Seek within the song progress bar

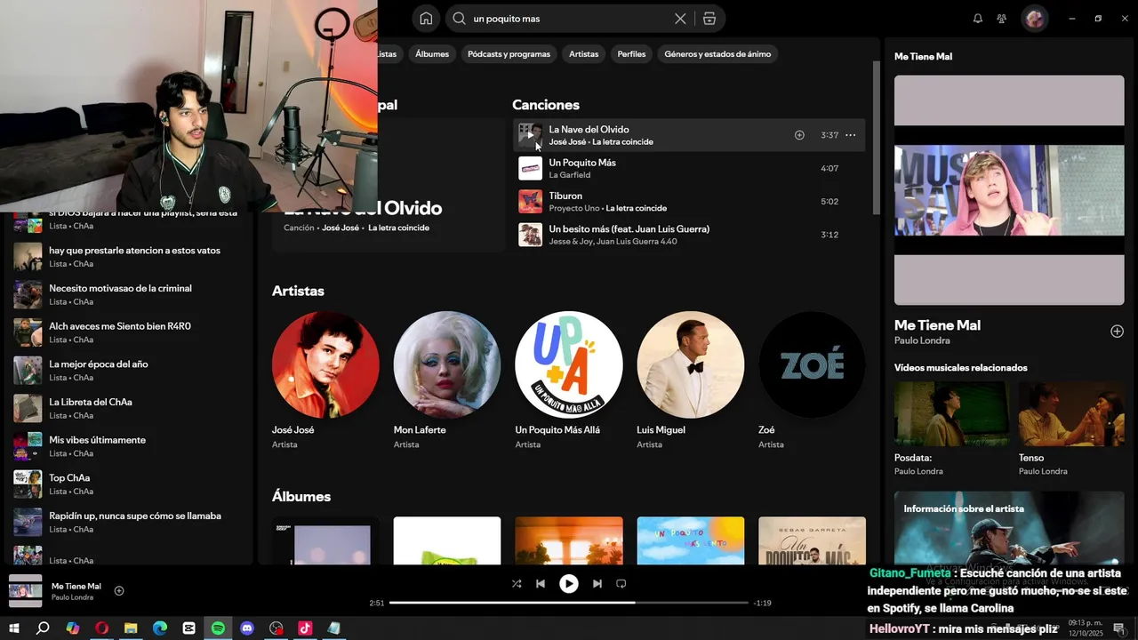(x=569, y=603)
